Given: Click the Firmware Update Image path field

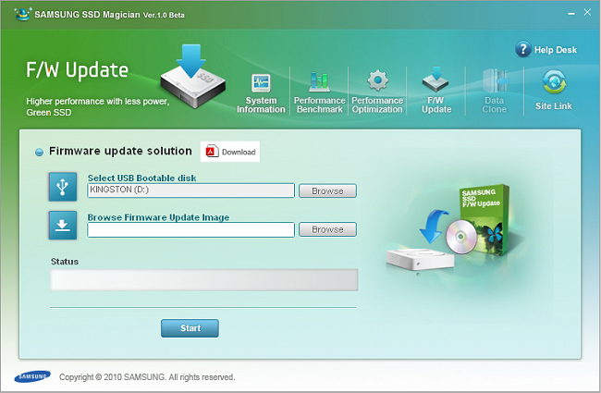Looking at the screenshot, I should (x=190, y=229).
